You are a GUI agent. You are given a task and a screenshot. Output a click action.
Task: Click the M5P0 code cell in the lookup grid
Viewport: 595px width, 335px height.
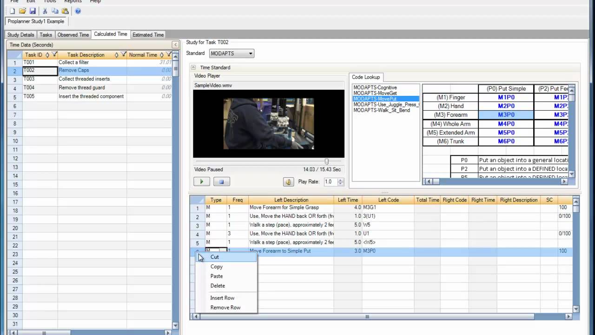pyautogui.click(x=506, y=133)
